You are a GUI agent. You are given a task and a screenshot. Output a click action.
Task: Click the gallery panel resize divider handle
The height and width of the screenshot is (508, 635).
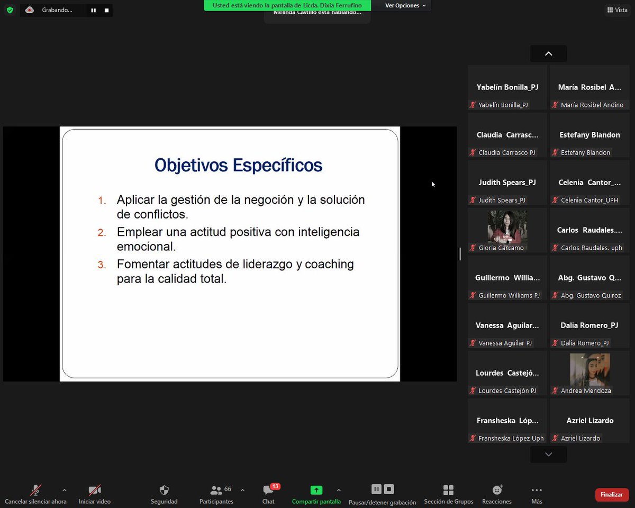pyautogui.click(x=460, y=254)
